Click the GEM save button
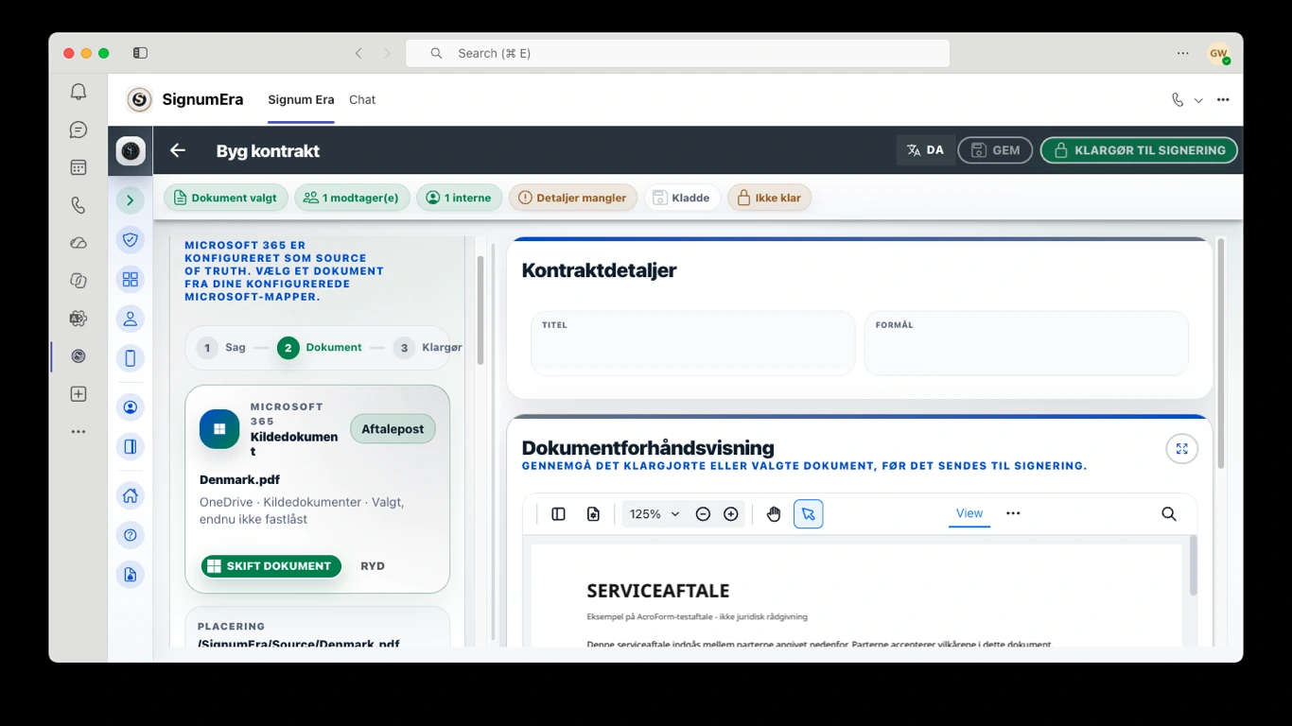This screenshot has height=726, width=1292. (x=995, y=150)
